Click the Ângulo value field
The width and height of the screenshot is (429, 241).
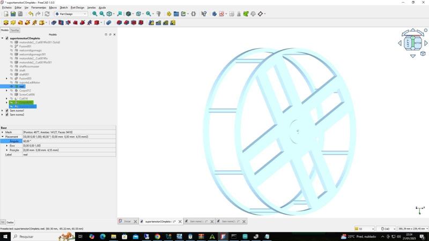(x=69, y=141)
